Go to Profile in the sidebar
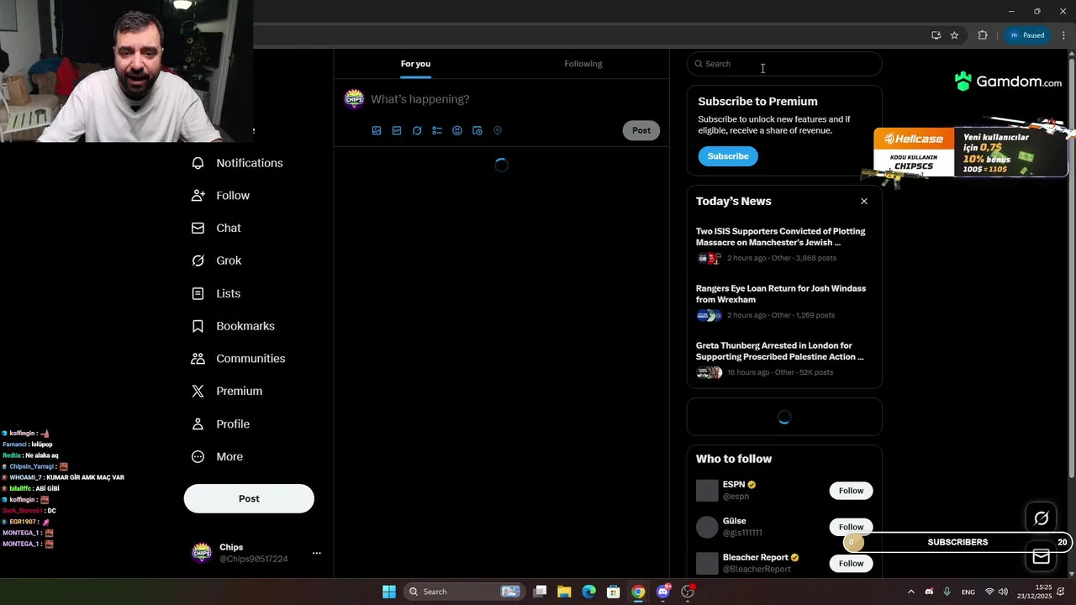1076x605 pixels. point(221,424)
